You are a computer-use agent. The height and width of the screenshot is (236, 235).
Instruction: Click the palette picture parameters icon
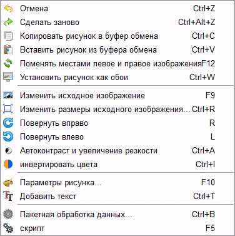[x=8, y=182]
